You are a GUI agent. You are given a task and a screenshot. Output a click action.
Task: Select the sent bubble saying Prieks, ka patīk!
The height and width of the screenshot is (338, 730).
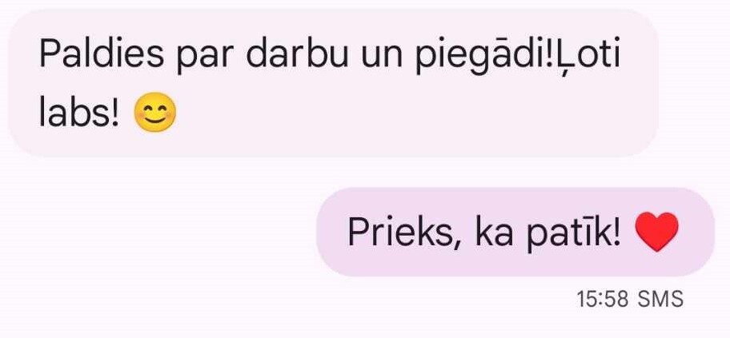(x=515, y=232)
